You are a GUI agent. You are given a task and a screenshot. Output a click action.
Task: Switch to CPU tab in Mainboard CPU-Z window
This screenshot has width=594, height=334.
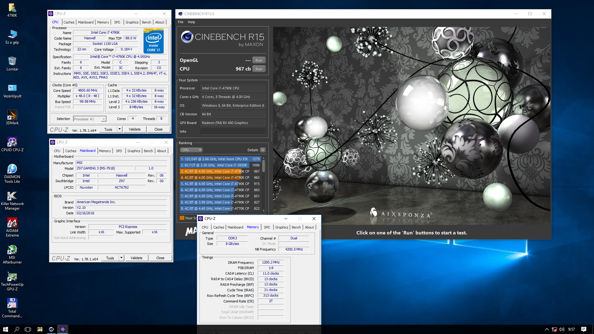tap(57, 151)
